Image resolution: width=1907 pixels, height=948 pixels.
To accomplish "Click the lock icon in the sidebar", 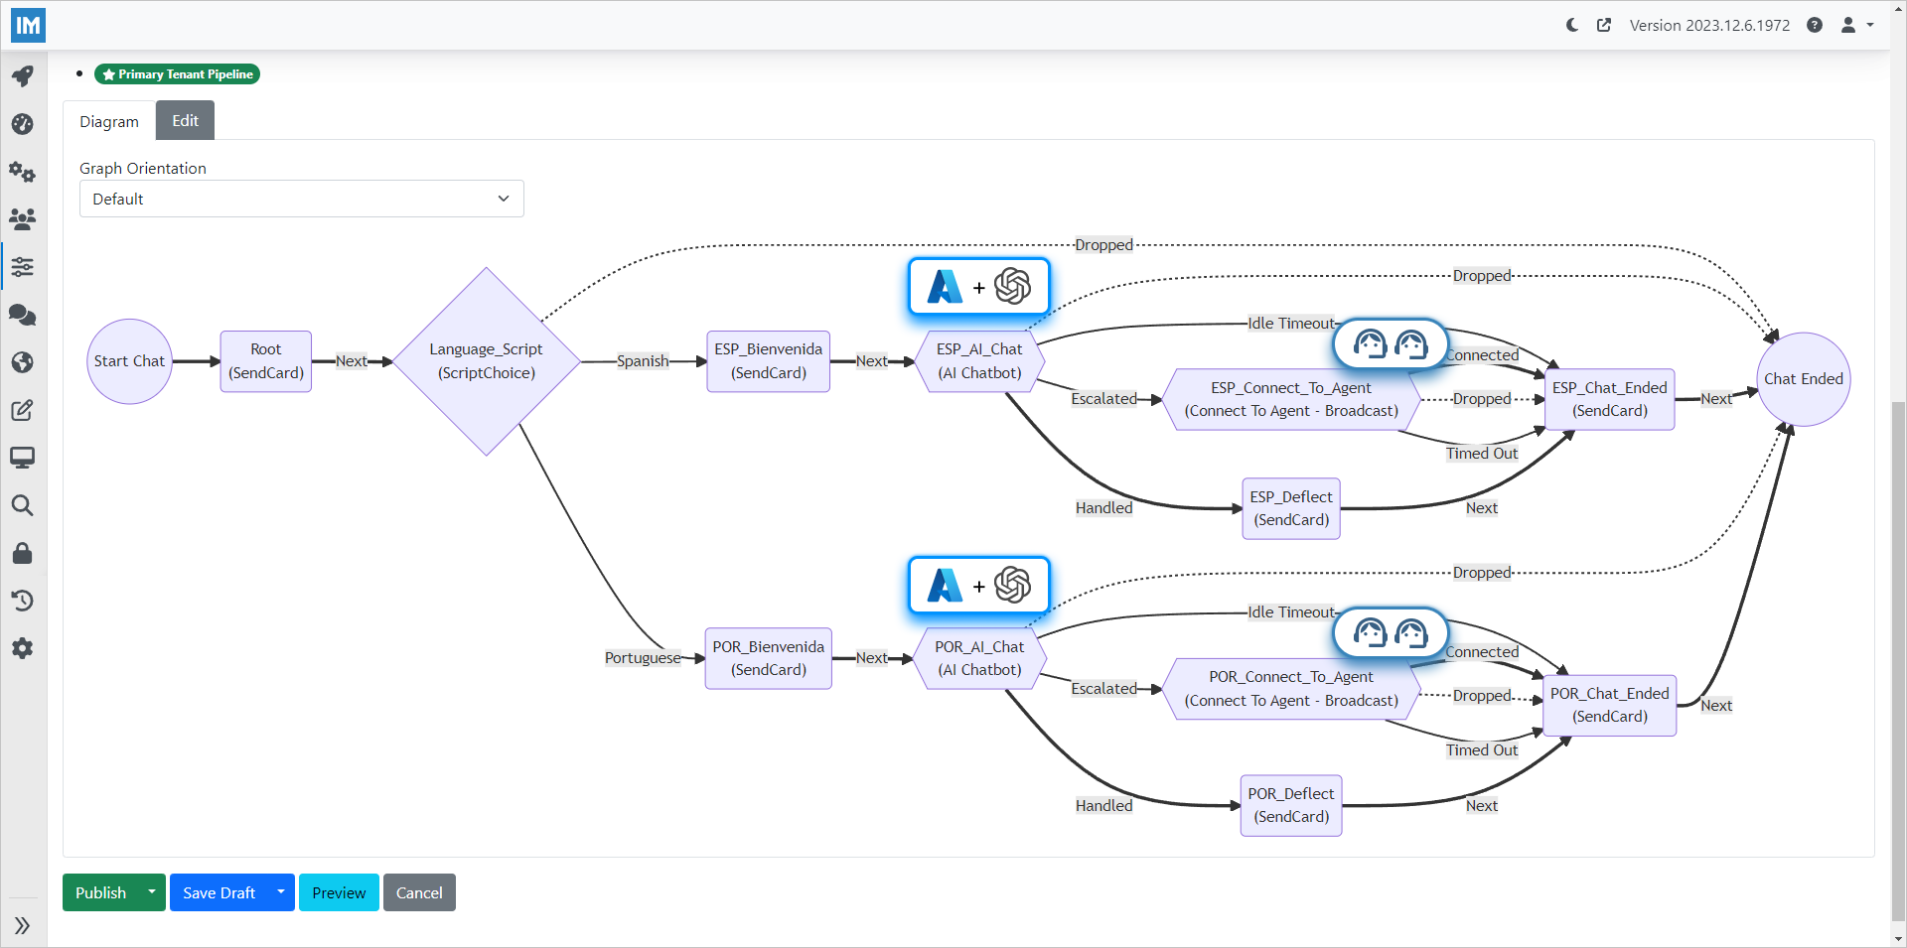I will click(22, 553).
